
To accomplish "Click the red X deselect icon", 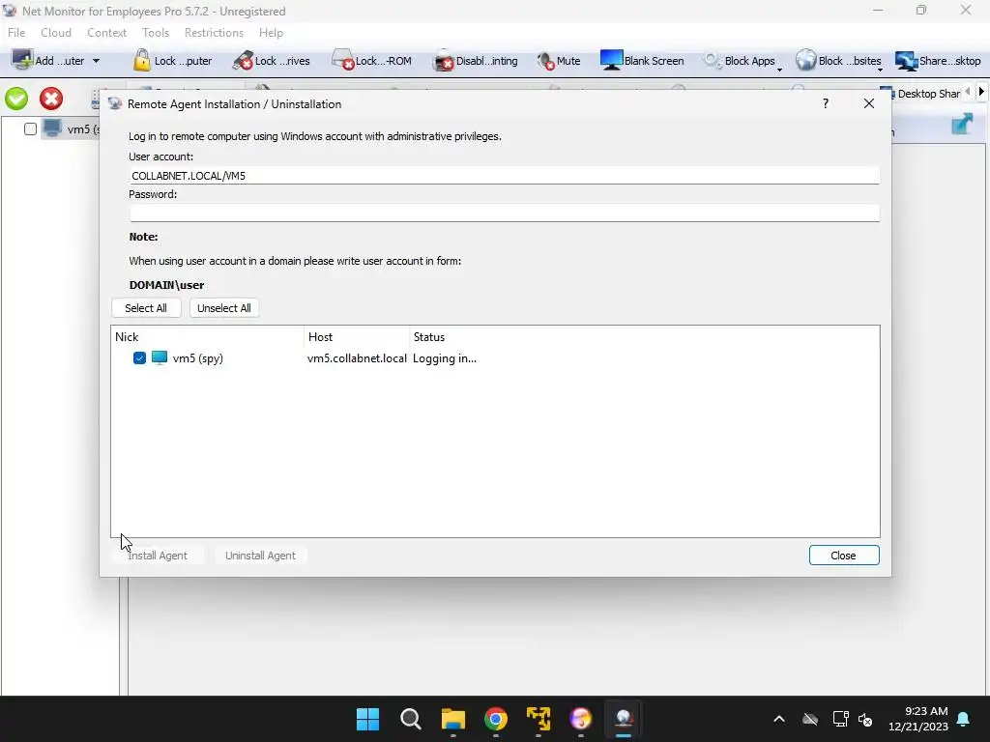I will (x=51, y=99).
